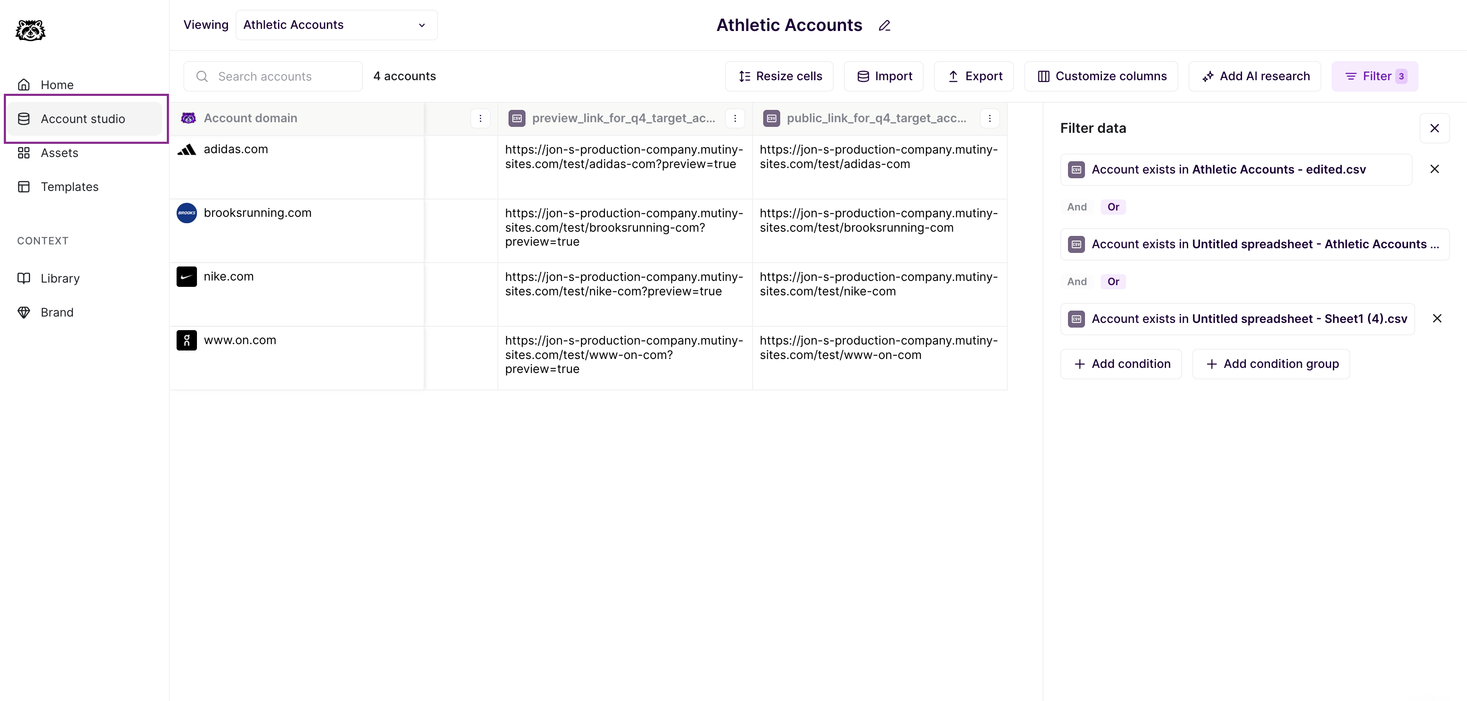Select Or between second and third conditions
Screen dimensions: 1467x701
point(1113,281)
